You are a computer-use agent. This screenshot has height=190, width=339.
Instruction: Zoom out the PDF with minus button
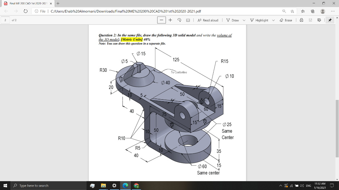click(x=162, y=20)
